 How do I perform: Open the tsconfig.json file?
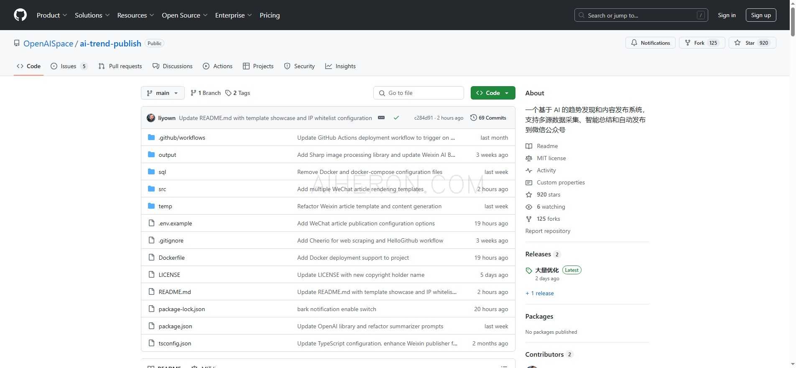(x=175, y=343)
